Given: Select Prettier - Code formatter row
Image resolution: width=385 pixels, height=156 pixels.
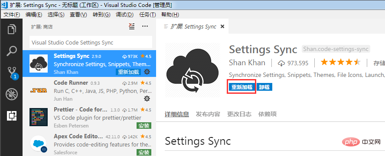Looking at the screenshot, I should pos(89,117).
